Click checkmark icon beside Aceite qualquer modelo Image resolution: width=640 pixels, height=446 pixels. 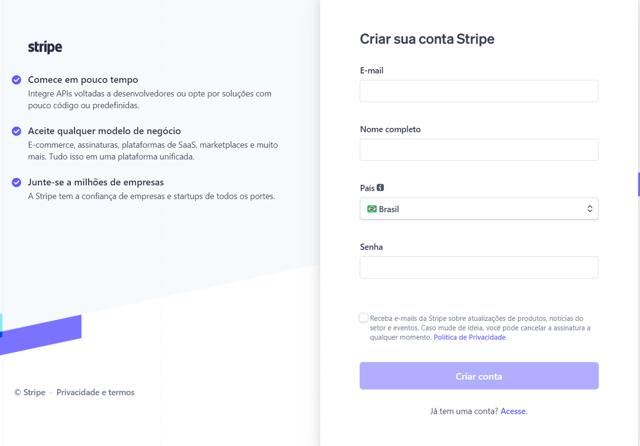tap(17, 131)
